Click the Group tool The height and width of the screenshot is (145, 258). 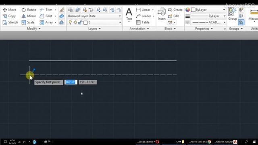click(233, 14)
